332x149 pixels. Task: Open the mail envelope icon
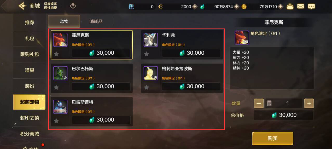click(301, 6)
